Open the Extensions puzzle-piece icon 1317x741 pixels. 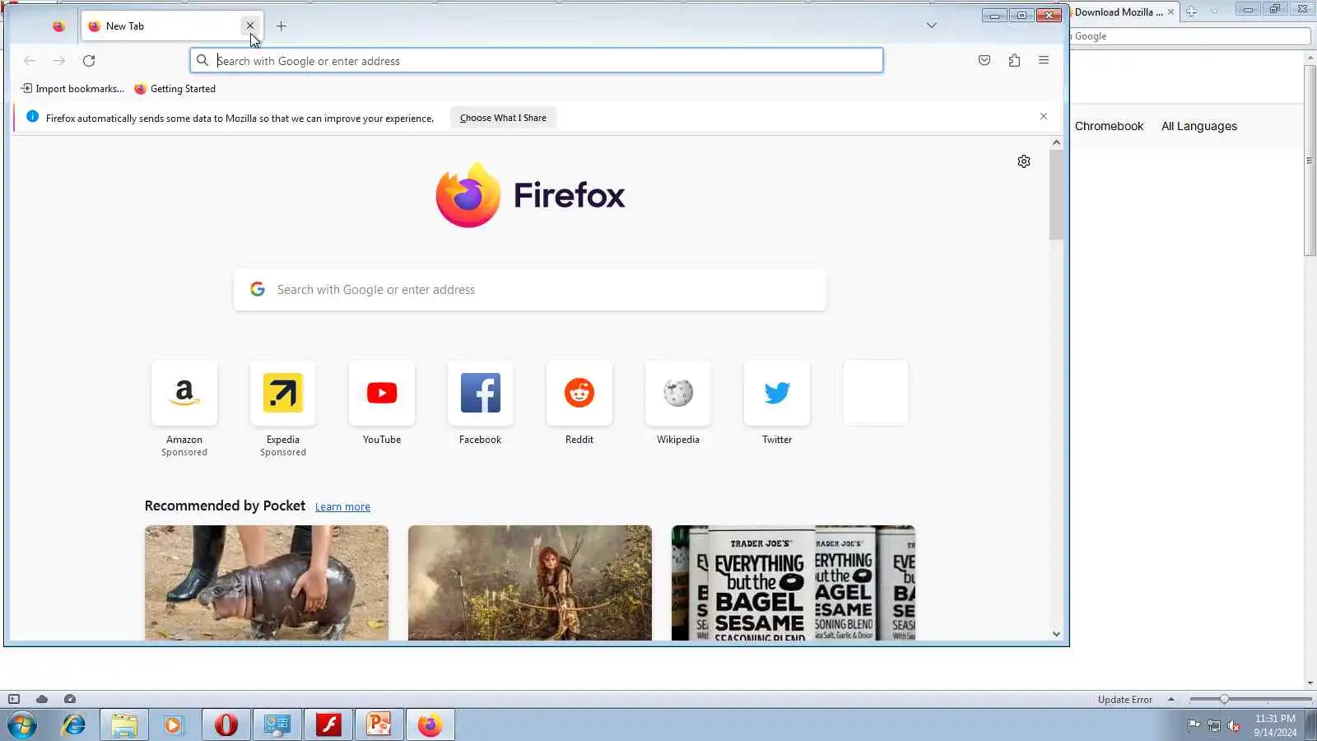click(x=1014, y=60)
